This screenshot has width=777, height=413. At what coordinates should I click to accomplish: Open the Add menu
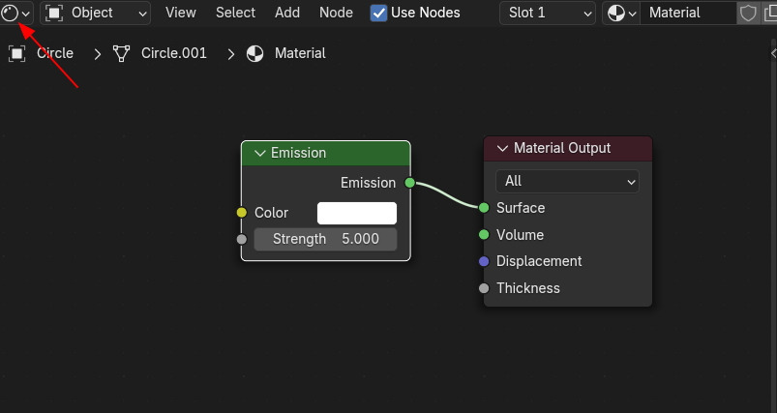click(x=287, y=13)
